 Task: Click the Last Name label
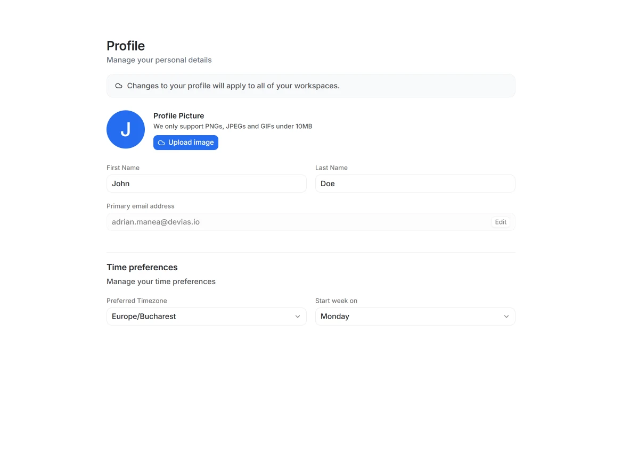[x=331, y=168]
